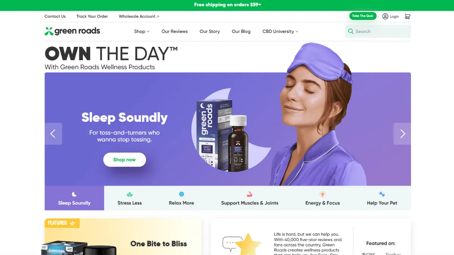
Task: Select the Sleep Soundly tab
Action: pos(74,198)
